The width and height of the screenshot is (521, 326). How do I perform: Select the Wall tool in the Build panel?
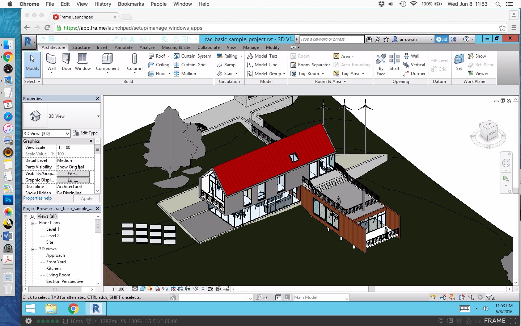51,62
